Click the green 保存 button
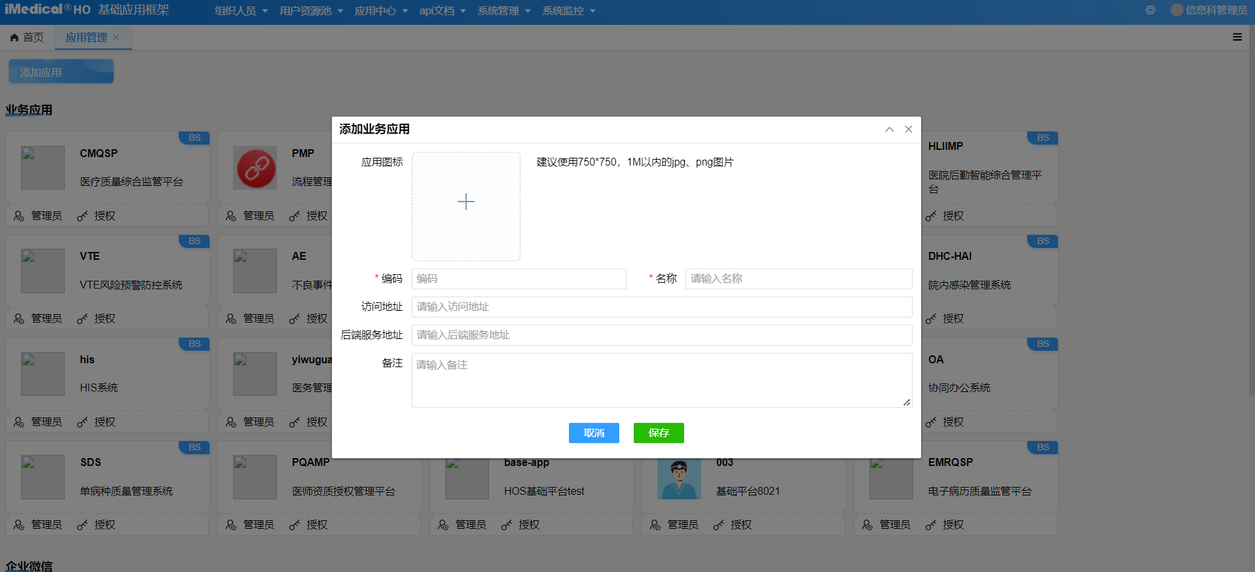Viewport: 1255px width, 572px height. [658, 433]
